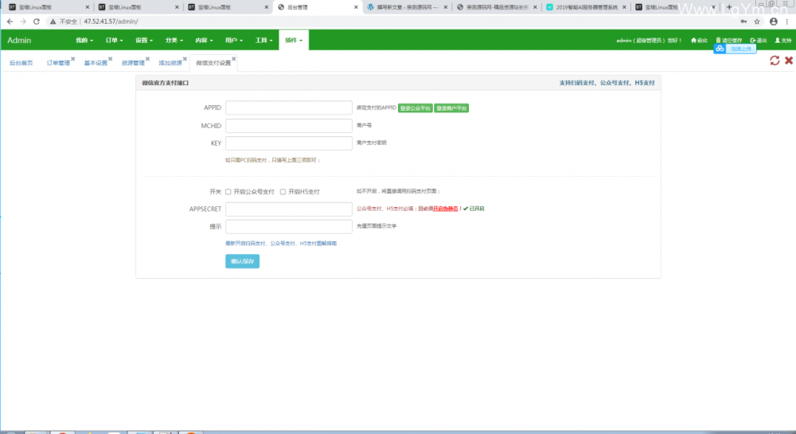Click in the 提示 input field
796x434 pixels.
[x=289, y=226]
